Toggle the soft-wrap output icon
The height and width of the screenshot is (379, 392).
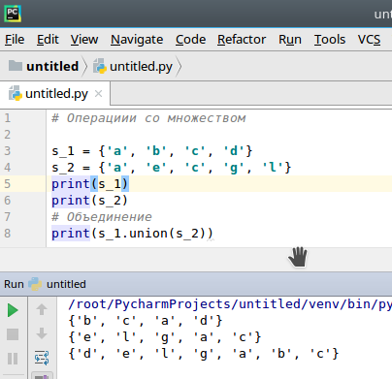pyautogui.click(x=42, y=358)
